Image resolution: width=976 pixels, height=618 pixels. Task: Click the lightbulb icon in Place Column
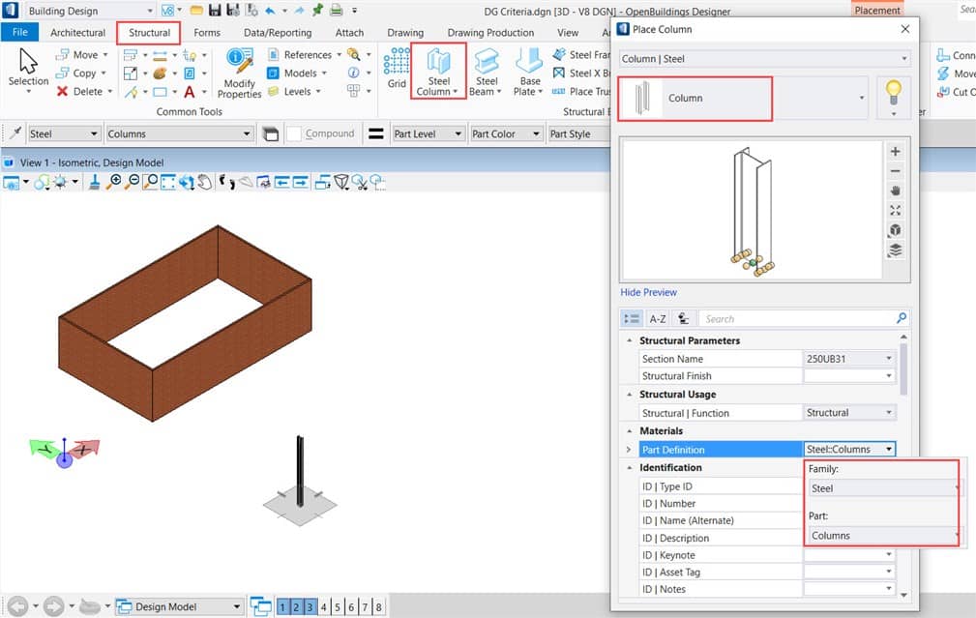(x=893, y=98)
